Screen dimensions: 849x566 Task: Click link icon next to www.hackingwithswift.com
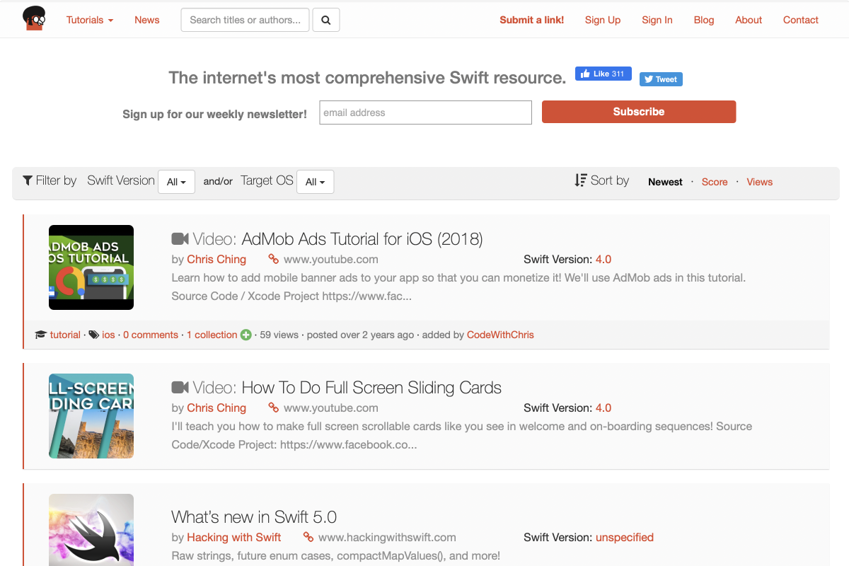tap(308, 537)
